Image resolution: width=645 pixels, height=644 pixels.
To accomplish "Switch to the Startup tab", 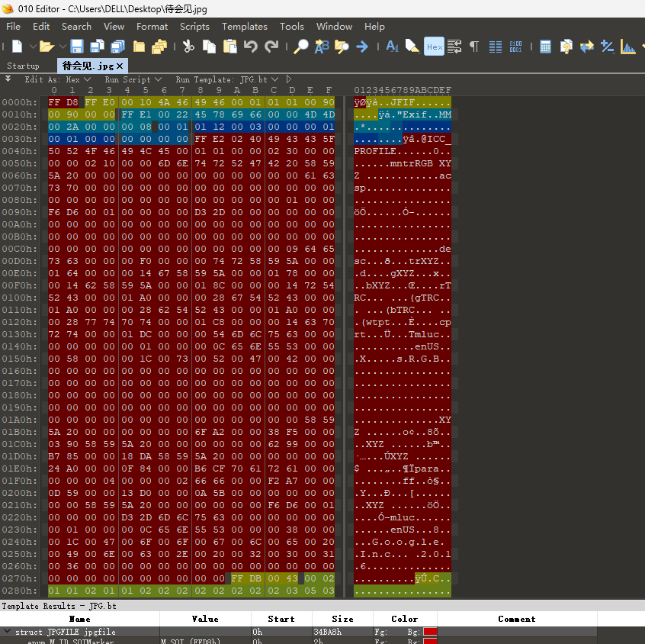I will 23,66.
